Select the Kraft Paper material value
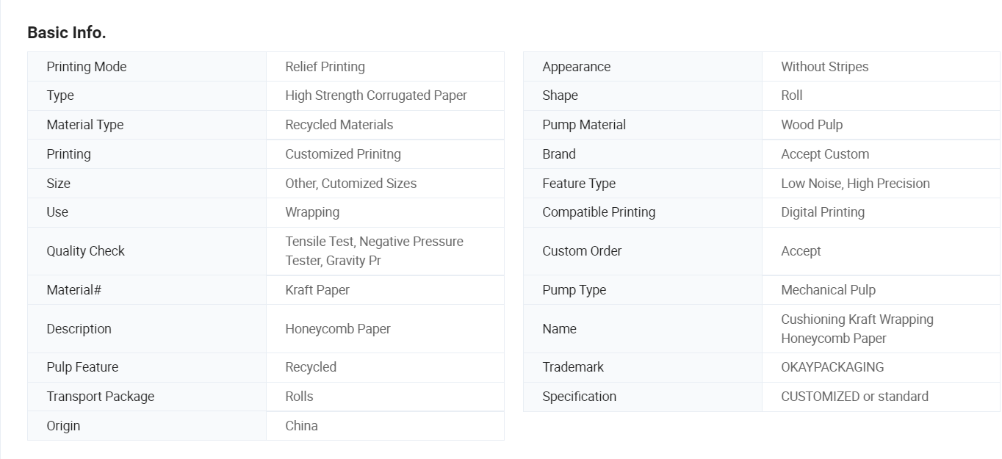 317,290
